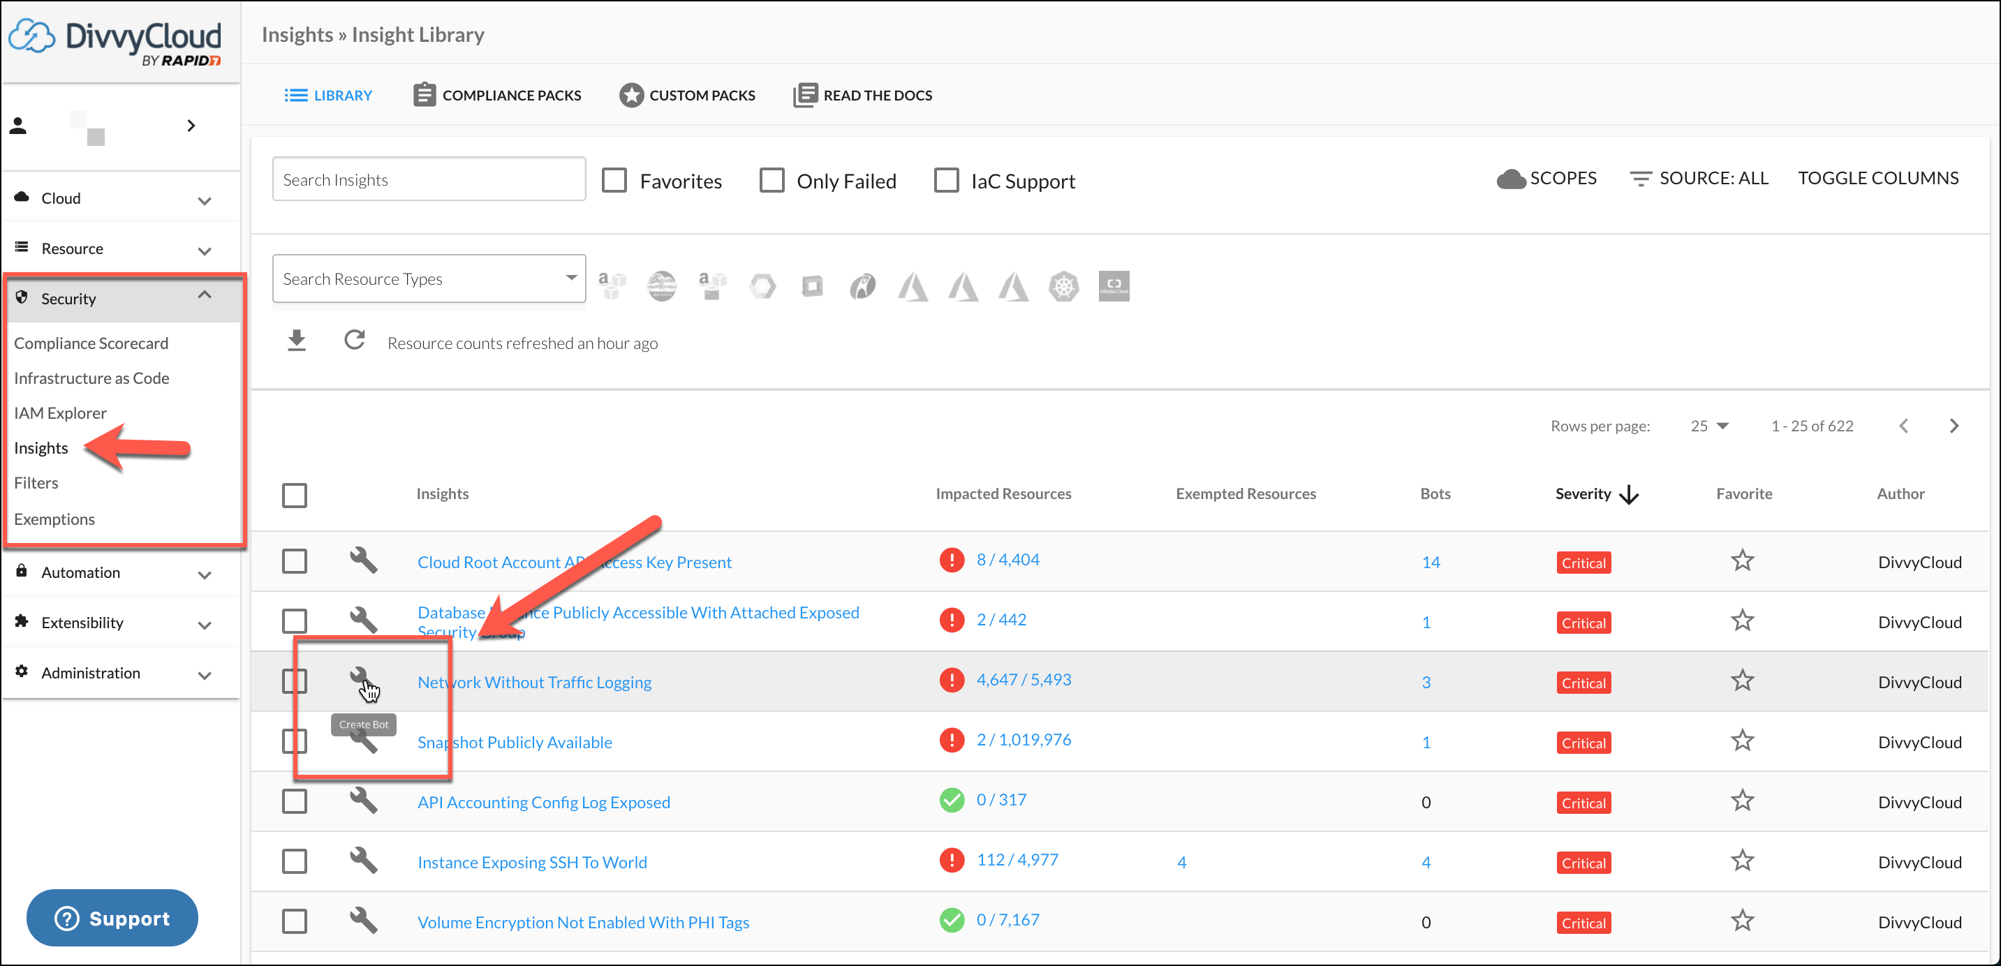This screenshot has width=2001, height=966.
Task: Click the Create Bot wrench for Database Instance Publicly Accessible
Action: point(363,620)
